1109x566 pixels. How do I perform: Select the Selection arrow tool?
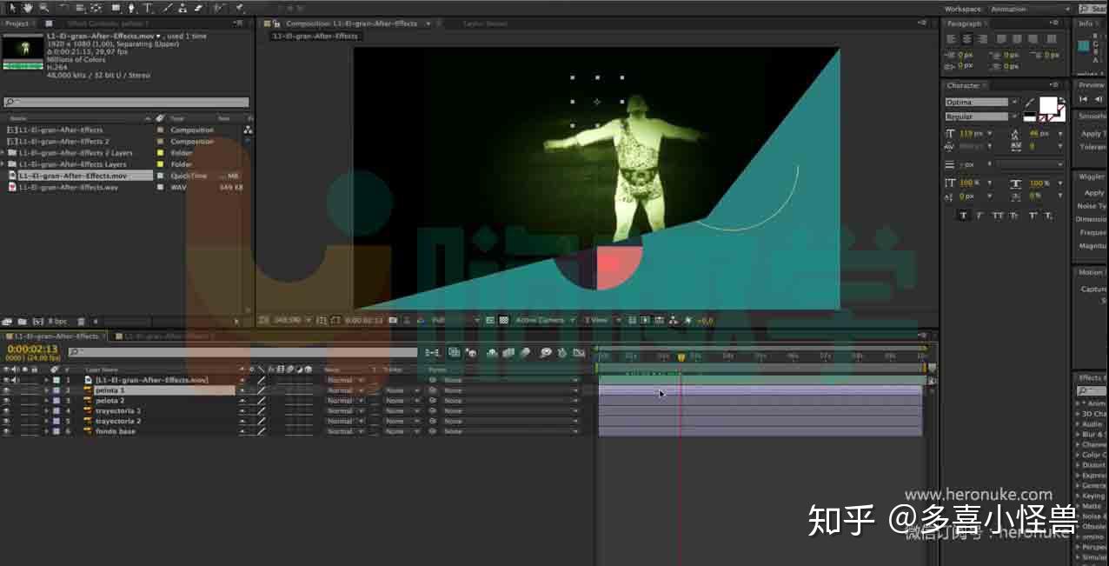coord(12,8)
